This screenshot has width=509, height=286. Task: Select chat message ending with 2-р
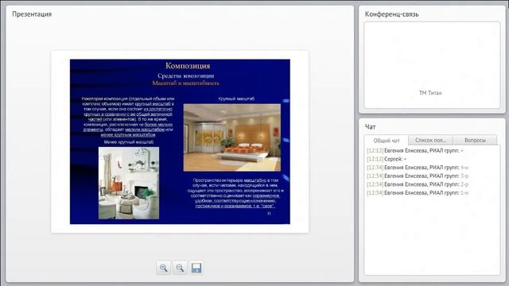coord(418,184)
